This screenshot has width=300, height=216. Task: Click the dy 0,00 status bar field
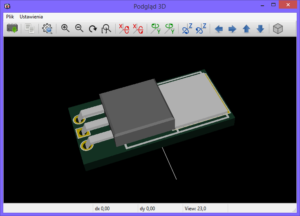147,209
